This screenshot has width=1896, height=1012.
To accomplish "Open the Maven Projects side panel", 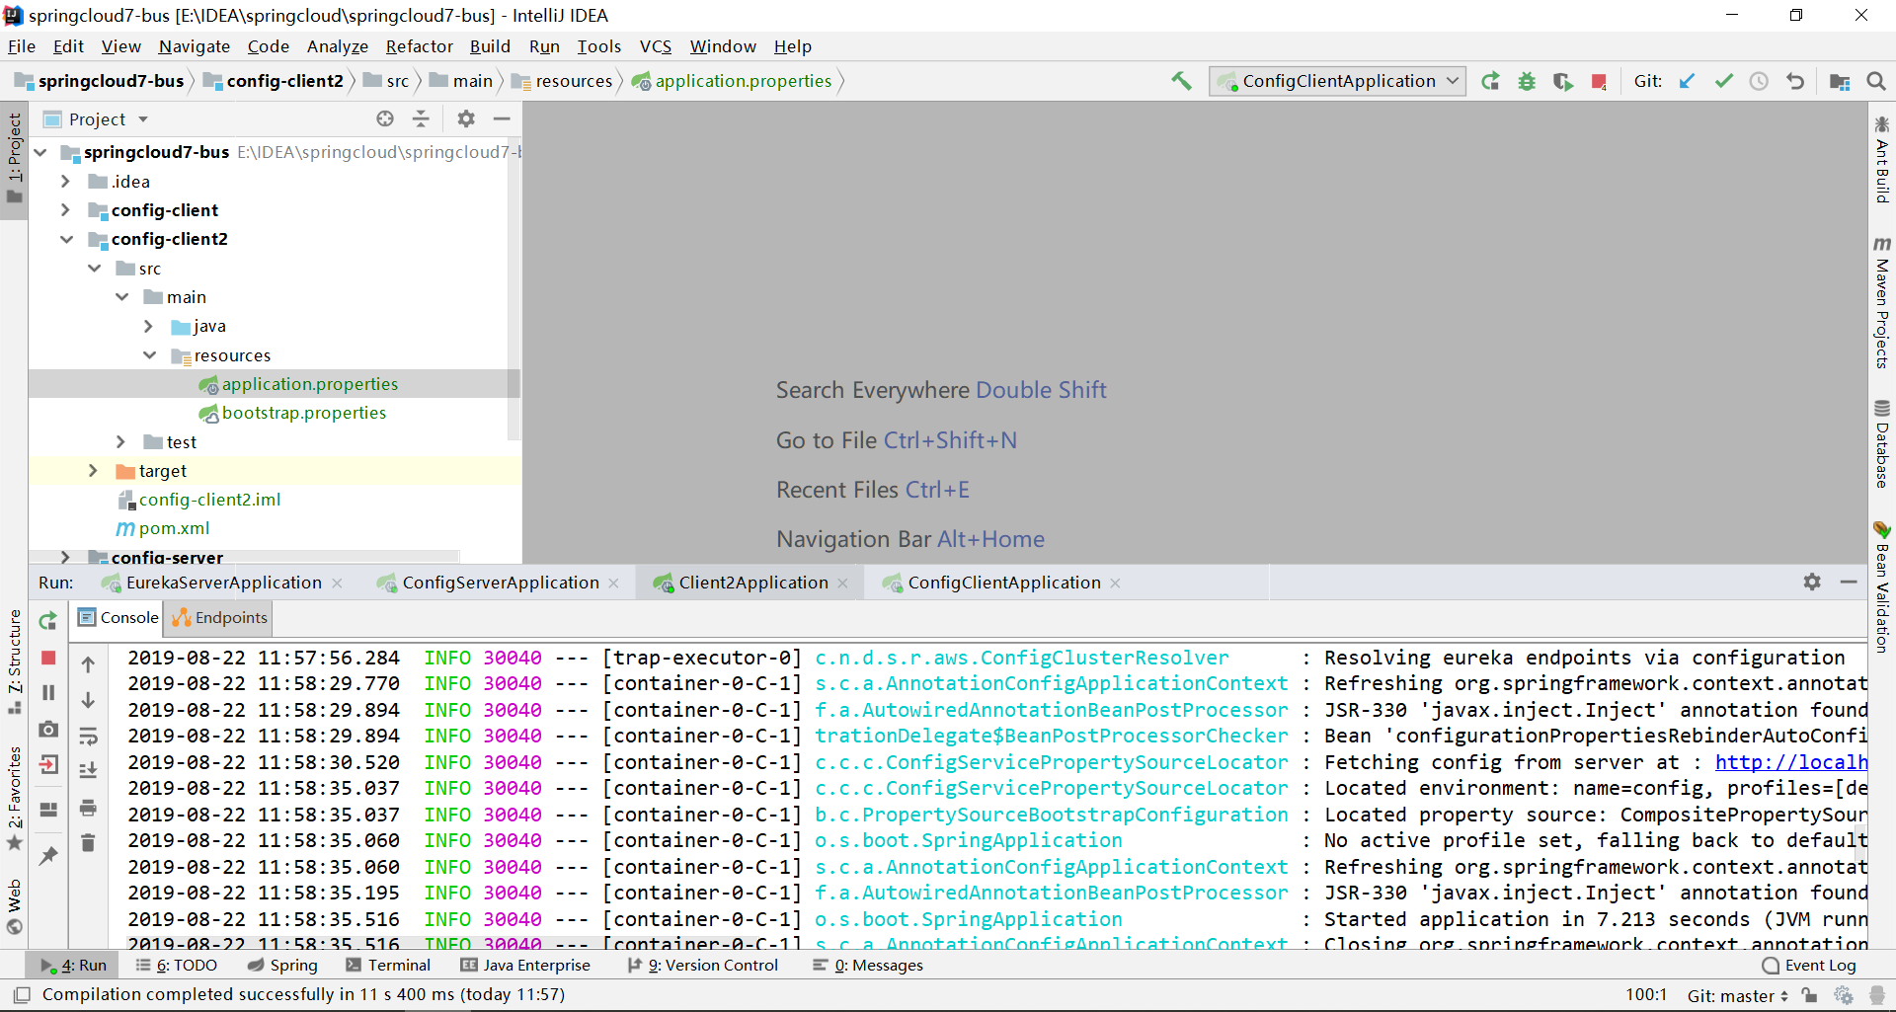I will tap(1882, 302).
